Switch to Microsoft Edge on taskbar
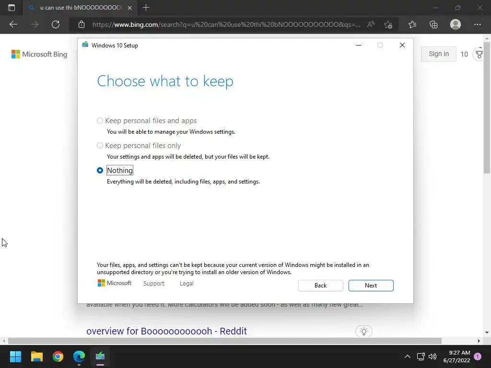The width and height of the screenshot is (491, 368). click(79, 356)
